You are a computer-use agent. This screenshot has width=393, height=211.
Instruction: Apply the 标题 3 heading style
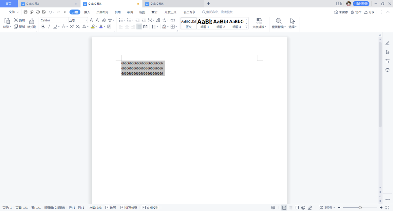tap(236, 24)
